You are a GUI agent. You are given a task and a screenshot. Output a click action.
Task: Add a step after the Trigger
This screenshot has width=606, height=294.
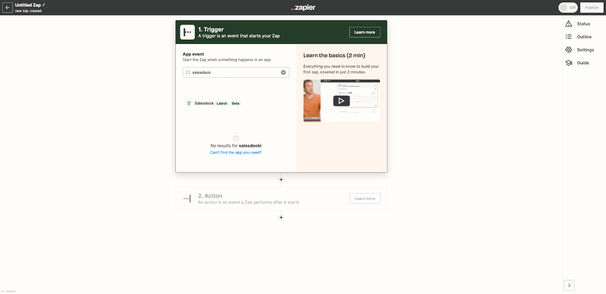(281, 180)
